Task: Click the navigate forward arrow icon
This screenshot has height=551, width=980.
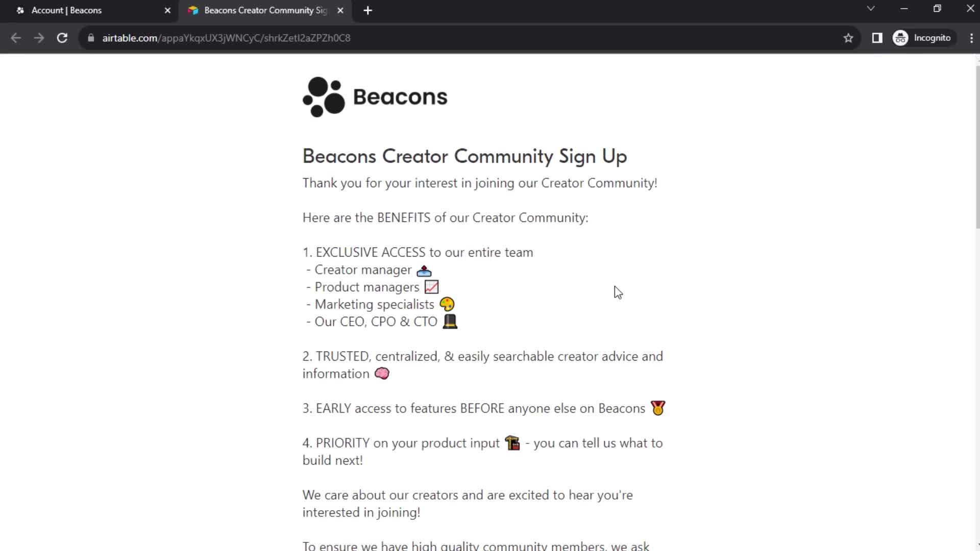Action: 38,38
